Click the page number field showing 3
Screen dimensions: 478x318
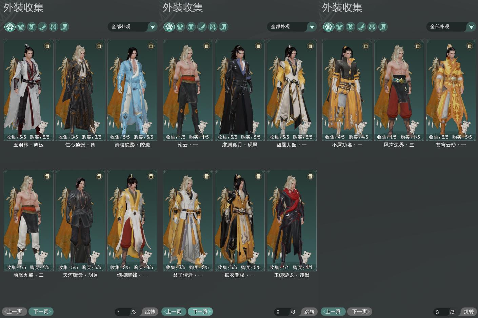pyautogui.click(x=441, y=312)
